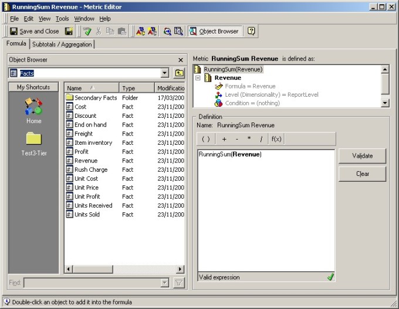Open the Tools menu
This screenshot has height=309, width=399.
click(x=62, y=19)
